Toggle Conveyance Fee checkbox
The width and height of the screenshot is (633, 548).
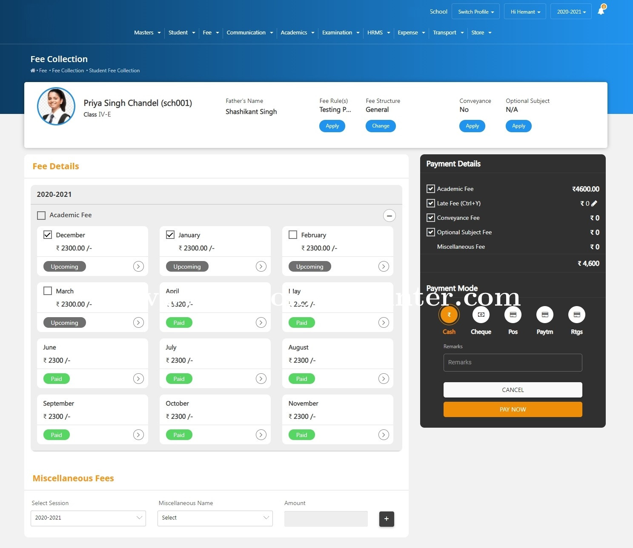point(431,218)
